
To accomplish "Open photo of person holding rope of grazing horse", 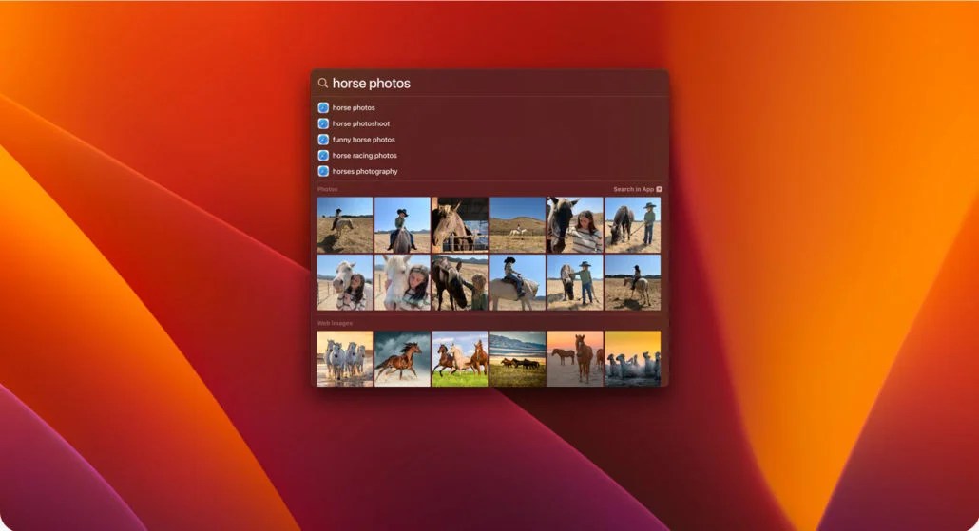I will coord(632,224).
